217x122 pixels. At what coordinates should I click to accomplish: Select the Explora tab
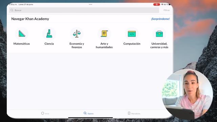tap(88, 114)
